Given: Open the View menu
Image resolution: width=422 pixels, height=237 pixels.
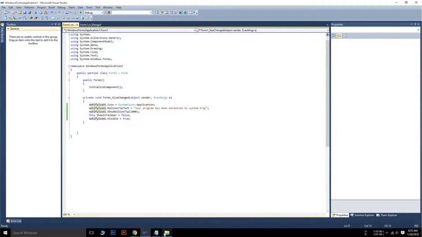Looking at the screenshot, I should tap(18, 7).
